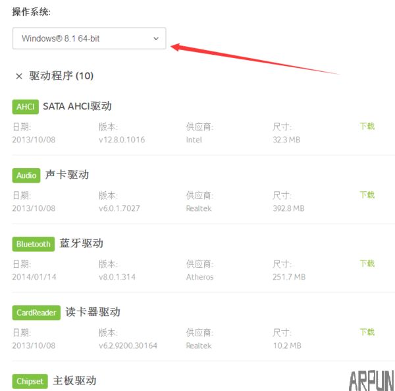Click the green Audio badge

pos(26,175)
